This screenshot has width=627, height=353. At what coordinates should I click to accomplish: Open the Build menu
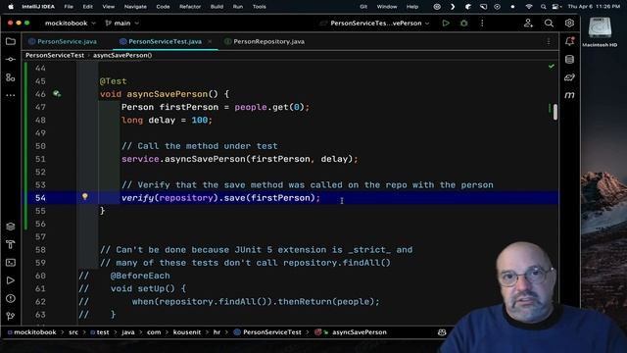point(217,7)
